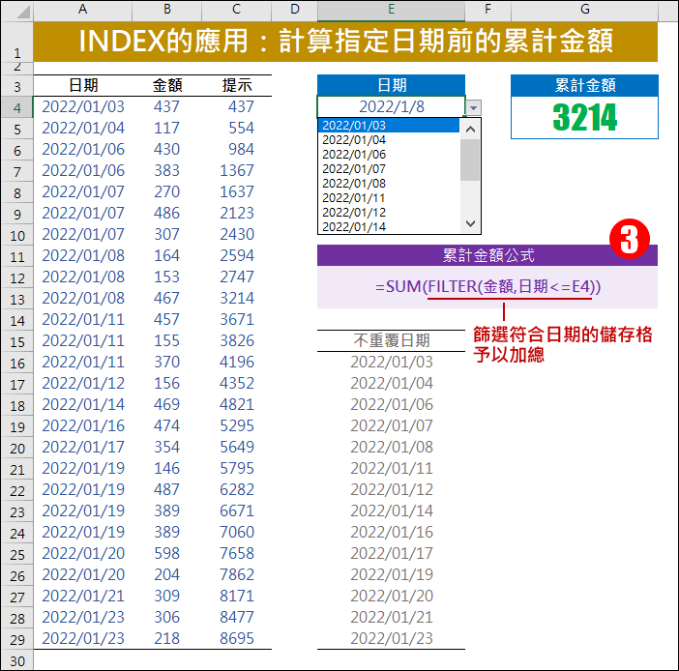679x671 pixels.
Task: Click the title banner INDEX的應用
Action: (345, 42)
